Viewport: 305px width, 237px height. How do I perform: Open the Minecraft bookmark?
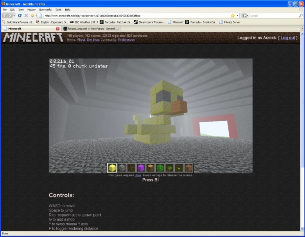(x=176, y=22)
